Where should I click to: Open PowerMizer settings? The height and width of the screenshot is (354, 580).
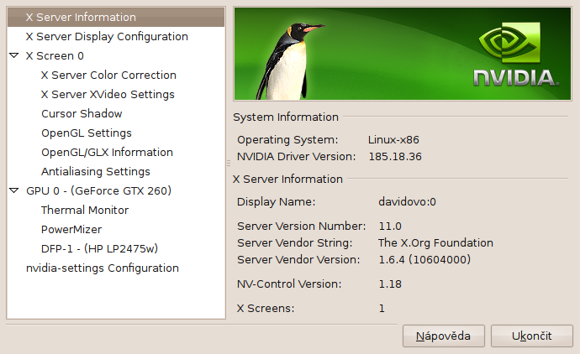coord(71,229)
